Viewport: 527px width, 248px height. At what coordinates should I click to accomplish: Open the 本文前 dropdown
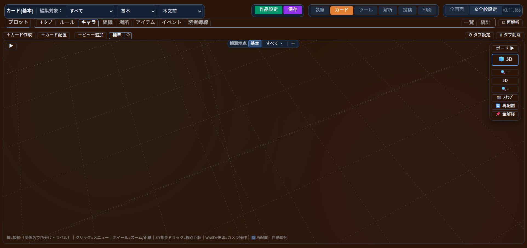point(181,11)
